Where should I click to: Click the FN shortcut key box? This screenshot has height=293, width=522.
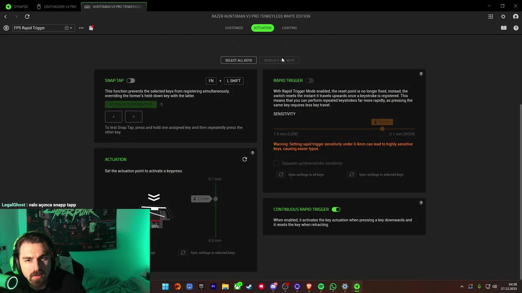211,81
